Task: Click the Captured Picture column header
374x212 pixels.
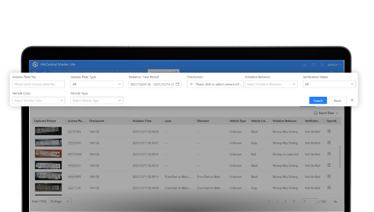Action: [45, 121]
